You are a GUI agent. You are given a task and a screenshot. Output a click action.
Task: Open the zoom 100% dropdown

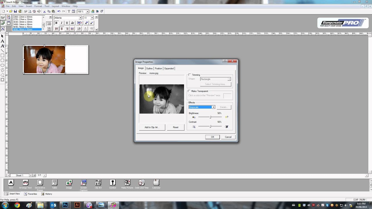(87, 11)
